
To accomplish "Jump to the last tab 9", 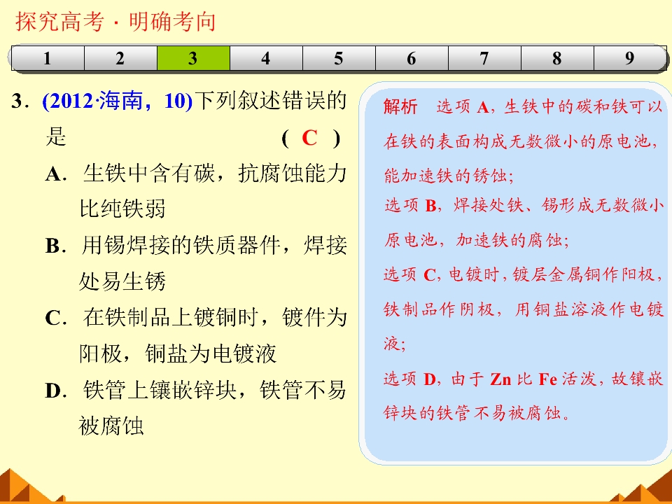I will 630,58.
